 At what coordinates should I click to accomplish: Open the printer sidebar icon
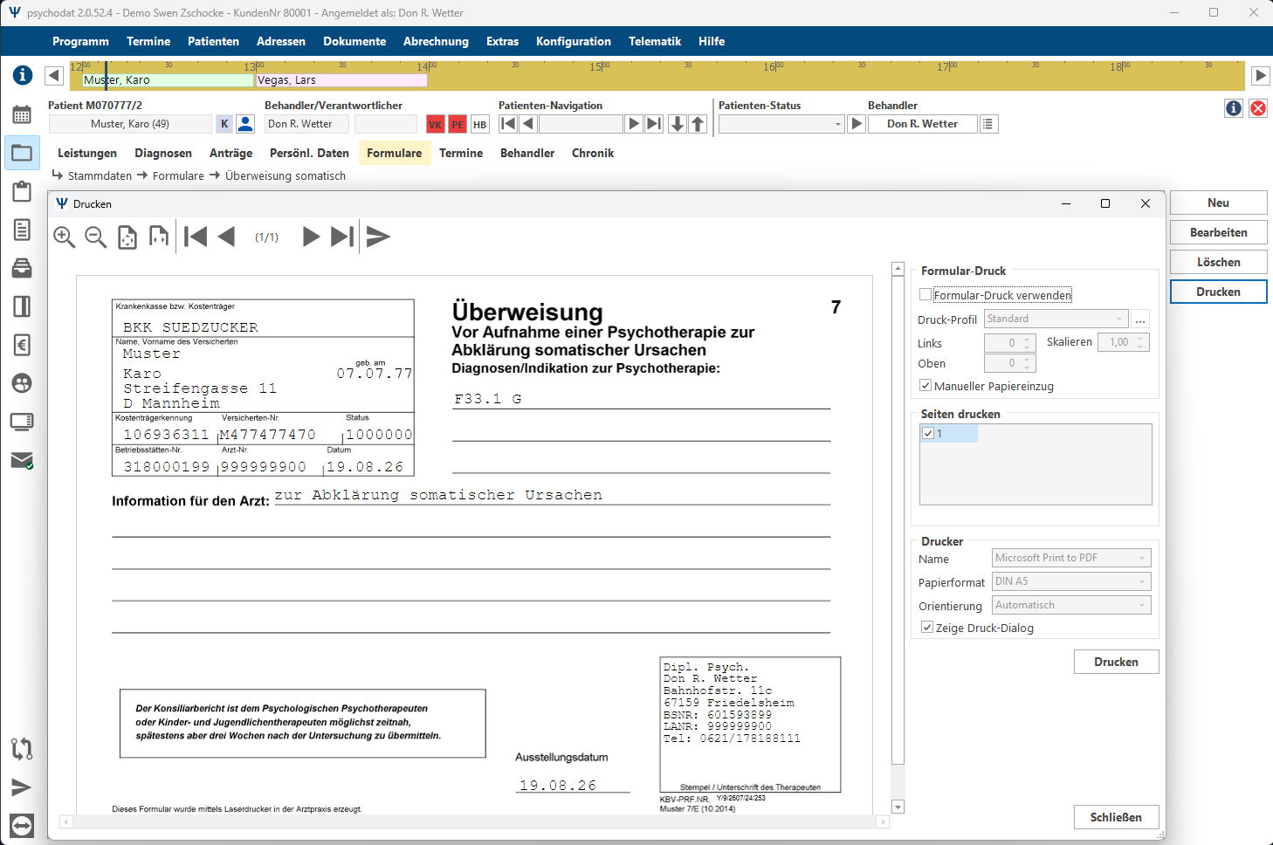click(x=22, y=268)
